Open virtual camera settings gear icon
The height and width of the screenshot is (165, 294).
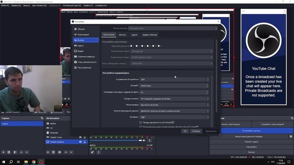pyautogui.click(x=291, y=137)
